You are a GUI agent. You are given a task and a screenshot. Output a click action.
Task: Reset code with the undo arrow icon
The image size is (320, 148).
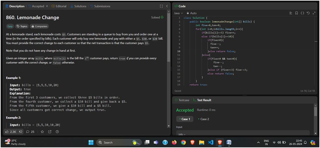(308, 13)
